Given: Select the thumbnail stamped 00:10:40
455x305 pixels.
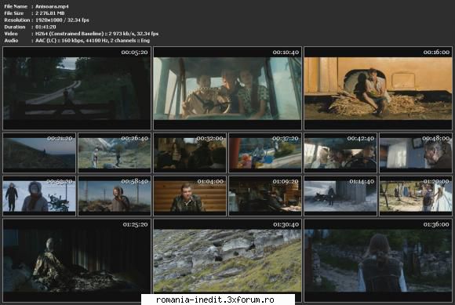Looking at the screenshot, I should click(x=227, y=88).
